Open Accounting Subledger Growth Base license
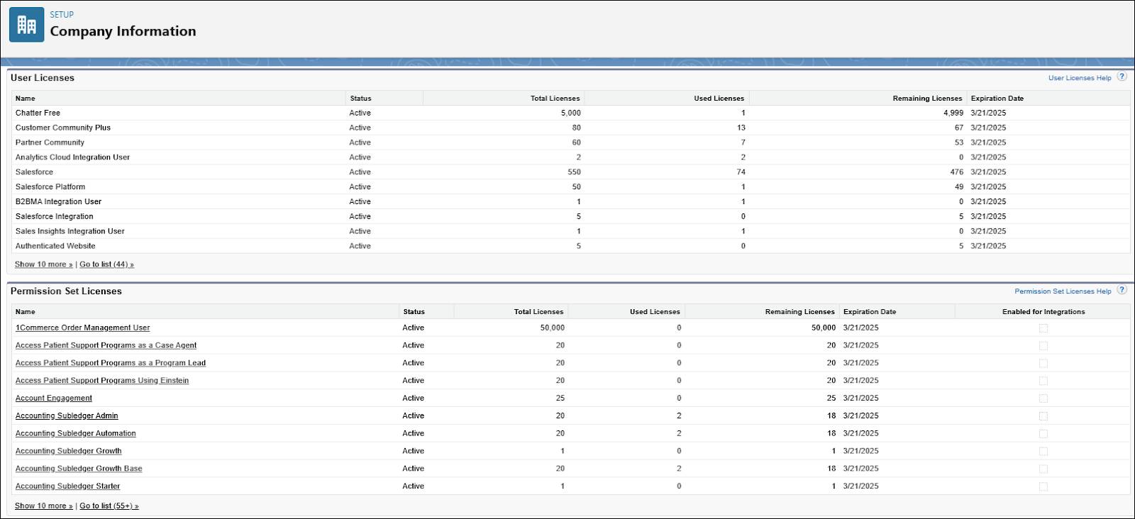 point(79,469)
